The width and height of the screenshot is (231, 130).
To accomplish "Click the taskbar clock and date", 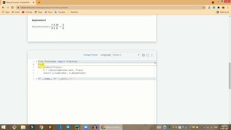I will click(x=224, y=127).
